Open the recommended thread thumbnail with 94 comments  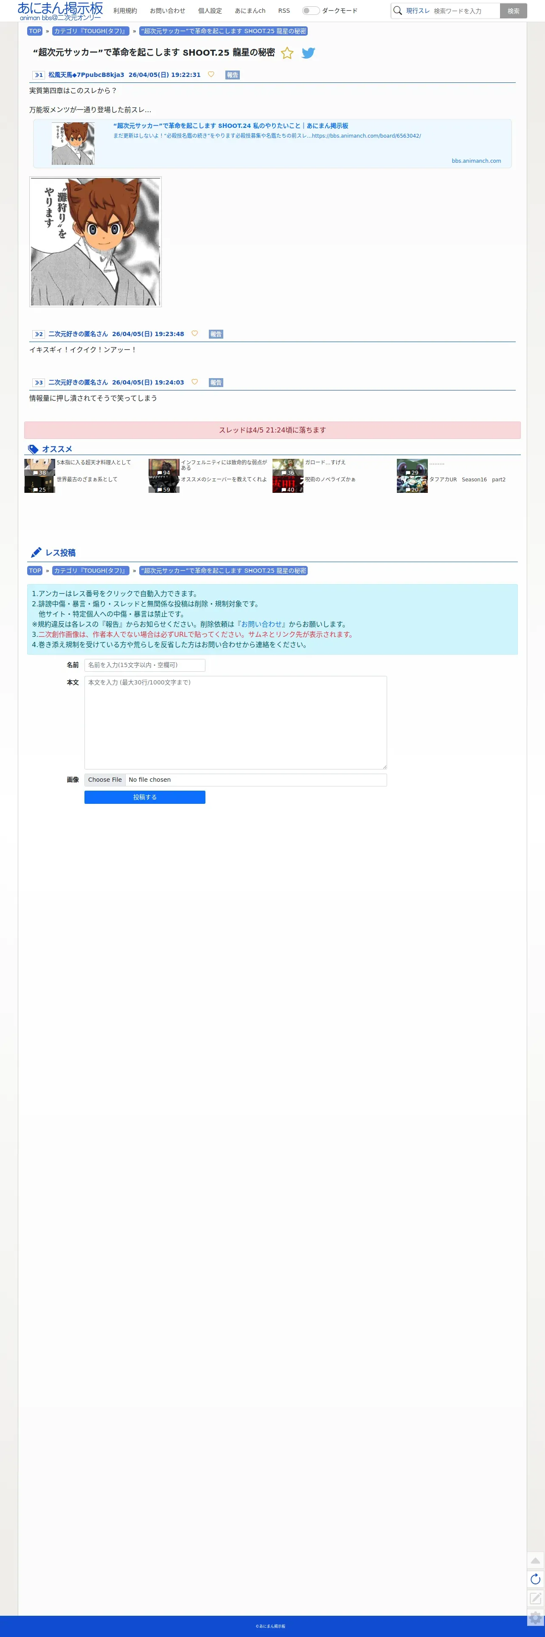tap(164, 468)
